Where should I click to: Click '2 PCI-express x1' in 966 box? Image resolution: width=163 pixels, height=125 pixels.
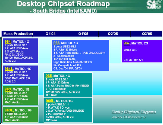click(64, 56)
